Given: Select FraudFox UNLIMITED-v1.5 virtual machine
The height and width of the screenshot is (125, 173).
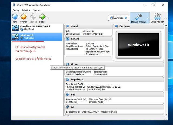Looking at the screenshot, I should pyautogui.click(x=37, y=28).
